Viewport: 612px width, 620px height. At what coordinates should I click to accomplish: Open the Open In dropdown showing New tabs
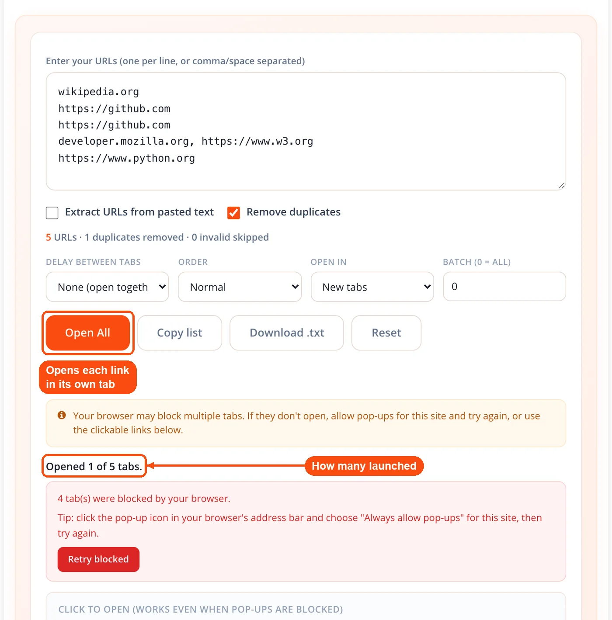pos(372,287)
